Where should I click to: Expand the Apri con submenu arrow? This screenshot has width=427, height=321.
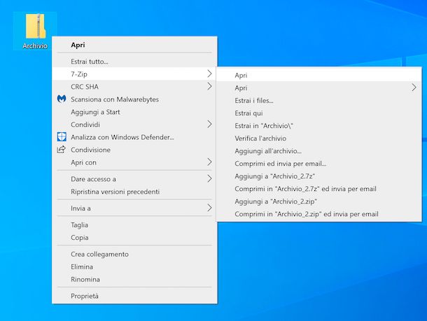pos(209,162)
